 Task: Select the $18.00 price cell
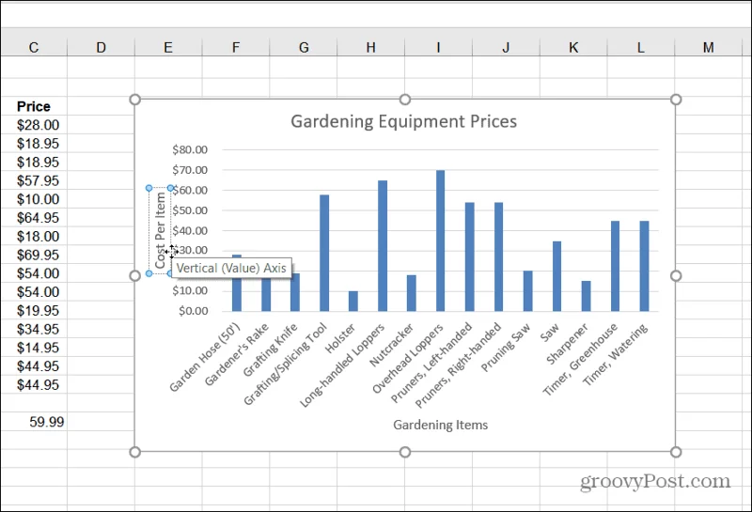pos(34,237)
